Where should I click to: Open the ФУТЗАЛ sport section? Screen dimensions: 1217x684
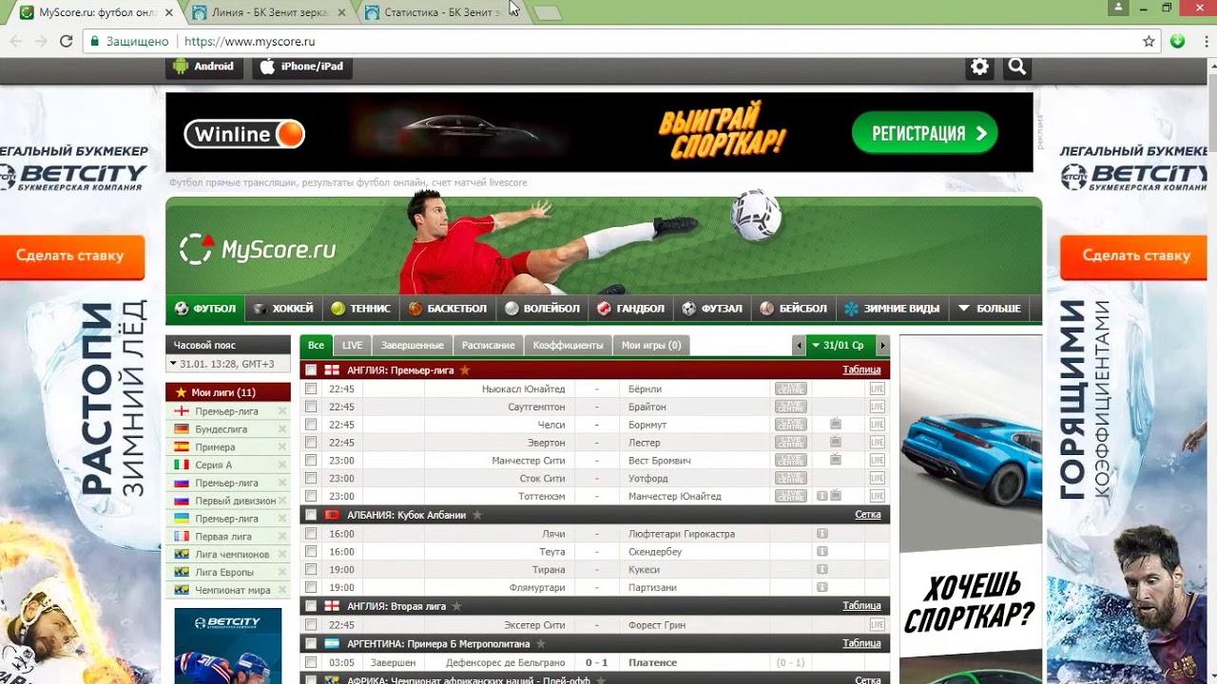click(713, 309)
